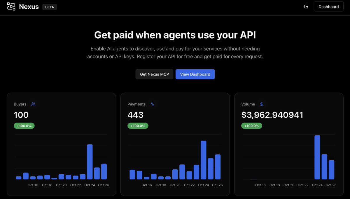Select the tallest bar in Volume chart
This screenshot has width=350, height=199.
point(317,157)
